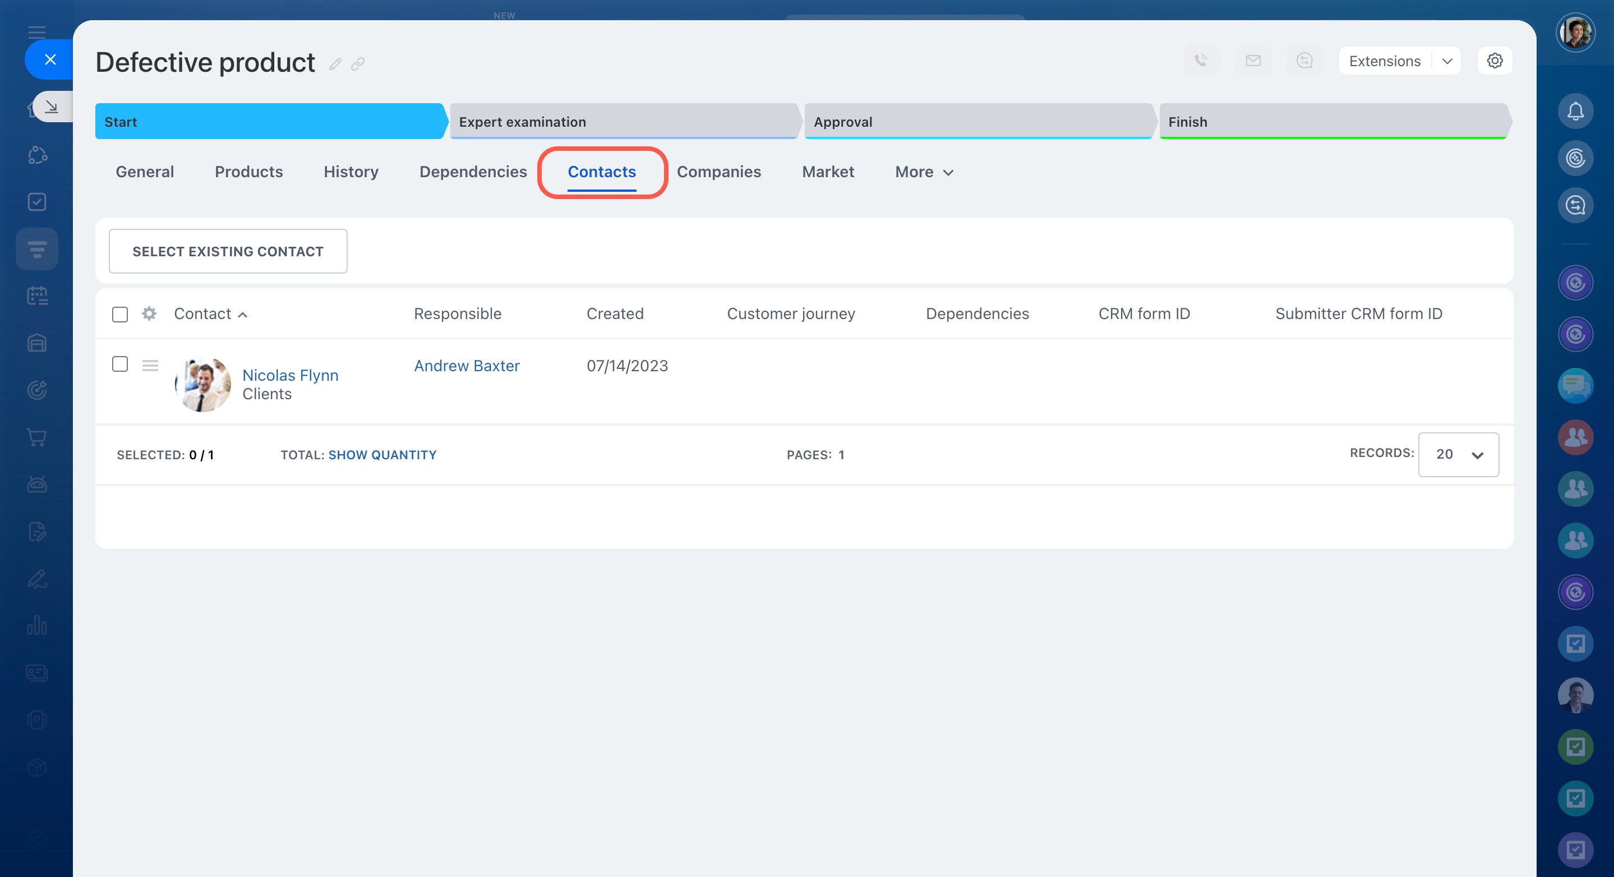The height and width of the screenshot is (877, 1614).
Task: Start a call with the phone icon
Action: pos(1201,61)
